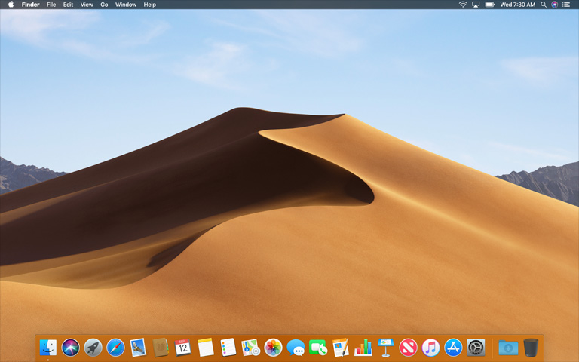Open Pages document app
The width and height of the screenshot is (579, 362).
point(341,348)
